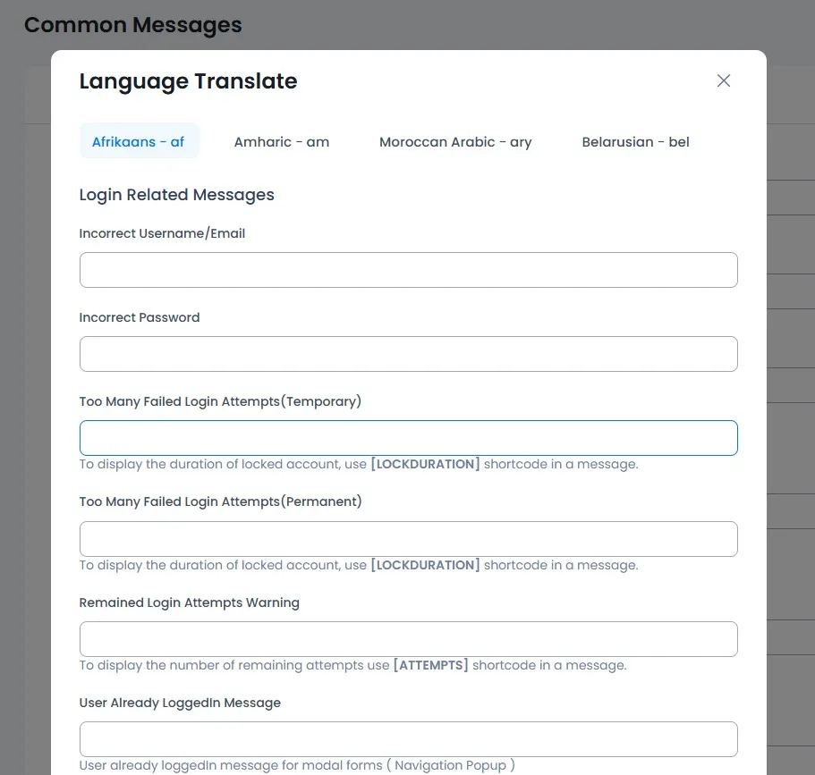The image size is (815, 775).
Task: Click the User Already LoggedIn Message field
Action: tap(408, 738)
